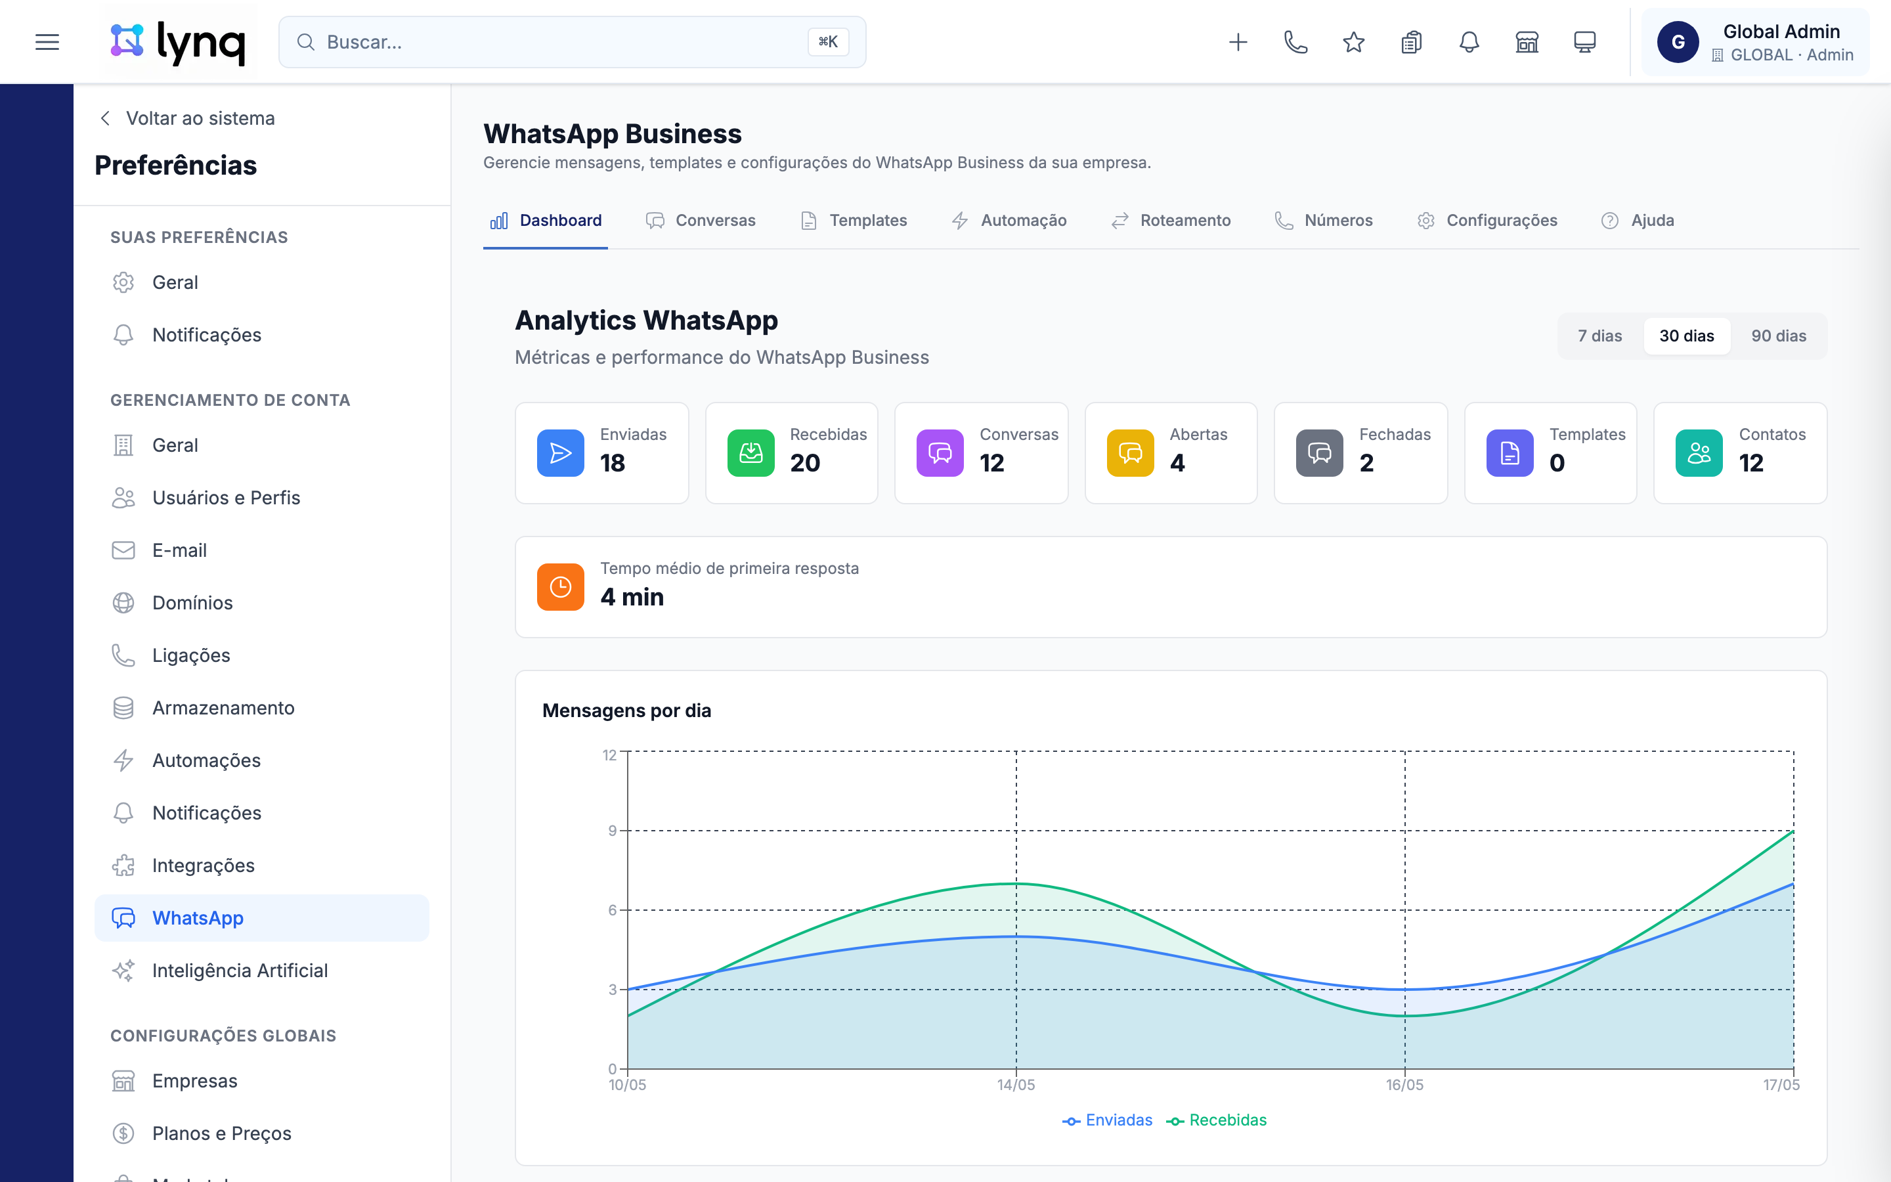Click the ⌘K shortcut badge
This screenshot has width=1891, height=1182.
click(827, 42)
